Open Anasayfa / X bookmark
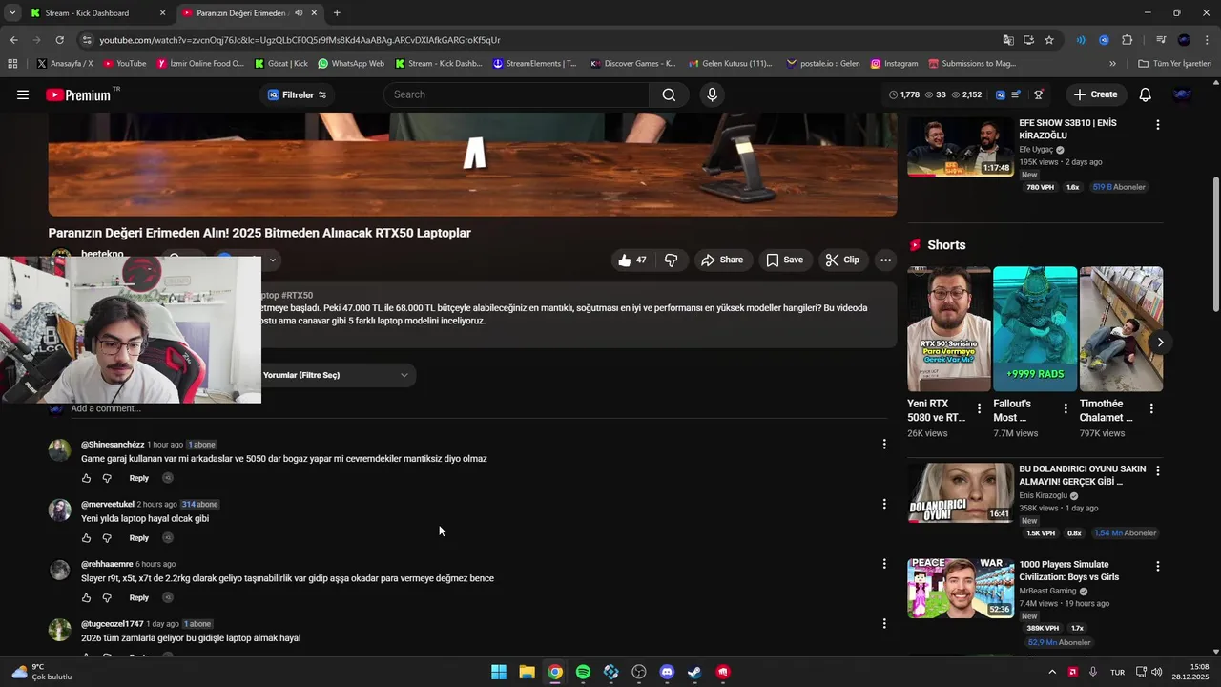Image resolution: width=1221 pixels, height=687 pixels. coord(65,64)
